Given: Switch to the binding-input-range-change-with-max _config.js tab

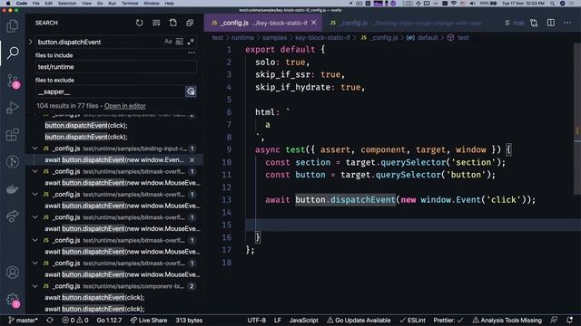Looking at the screenshot, I should 407,23.
